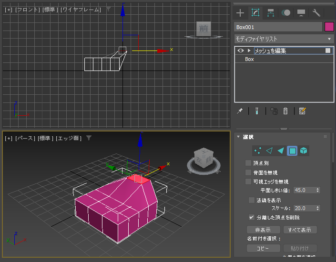This screenshot has height=262, width=336.
Task: Enable the 背面を無視 checkbox
Action: (x=248, y=172)
